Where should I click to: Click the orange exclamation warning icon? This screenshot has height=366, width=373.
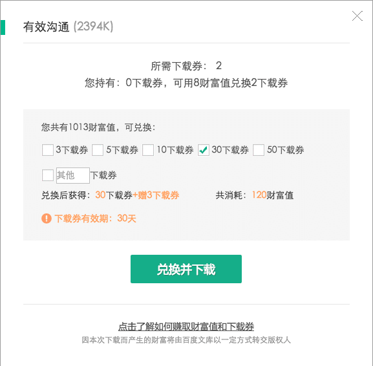[47, 218]
